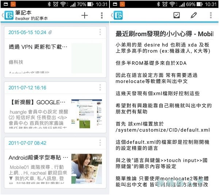The image size is (219, 195).
Task: Tap paragraph starting 希望對有興趣能靠自己刷機
Action: click(x=164, y=109)
